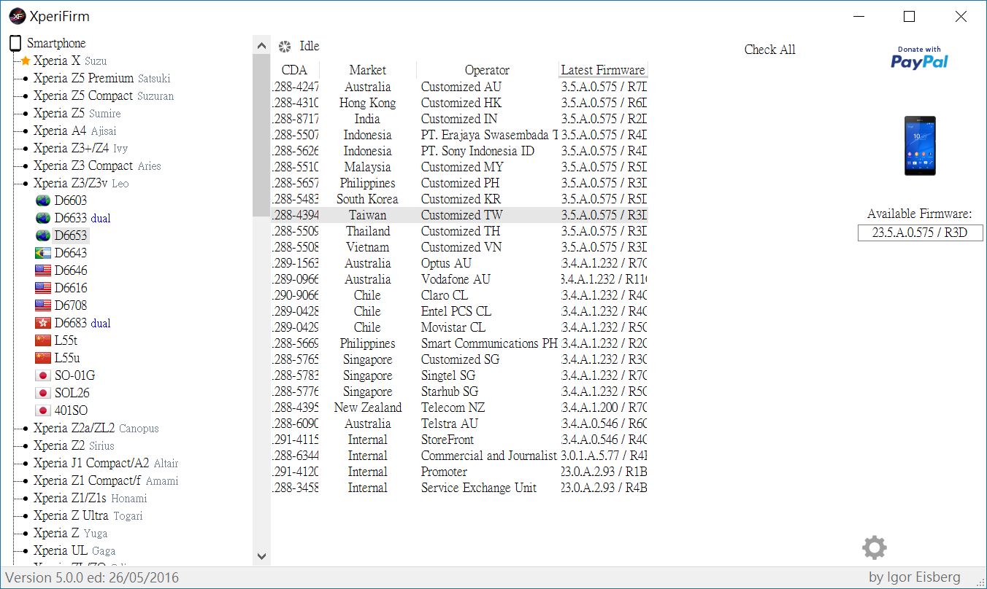The width and height of the screenshot is (987, 589).
Task: Click the US flag icon beside D6708
Action: point(43,305)
